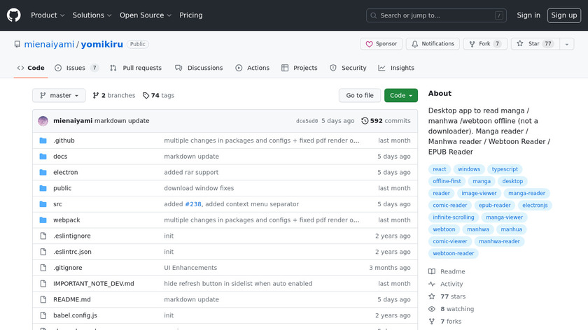Click the .github folder icon
This screenshot has width=588, height=330.
[43, 141]
